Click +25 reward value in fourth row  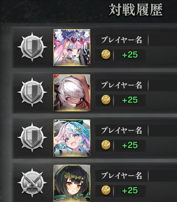(x=130, y=190)
